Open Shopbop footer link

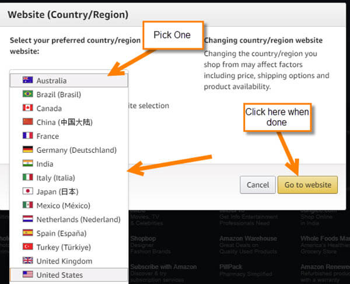pos(143,239)
